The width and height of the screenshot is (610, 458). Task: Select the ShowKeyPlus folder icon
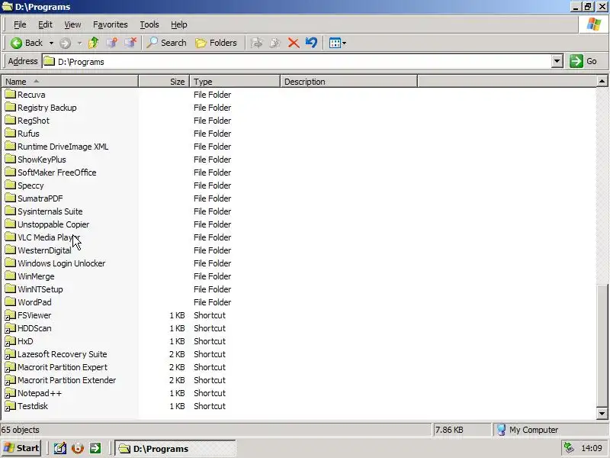(11, 160)
